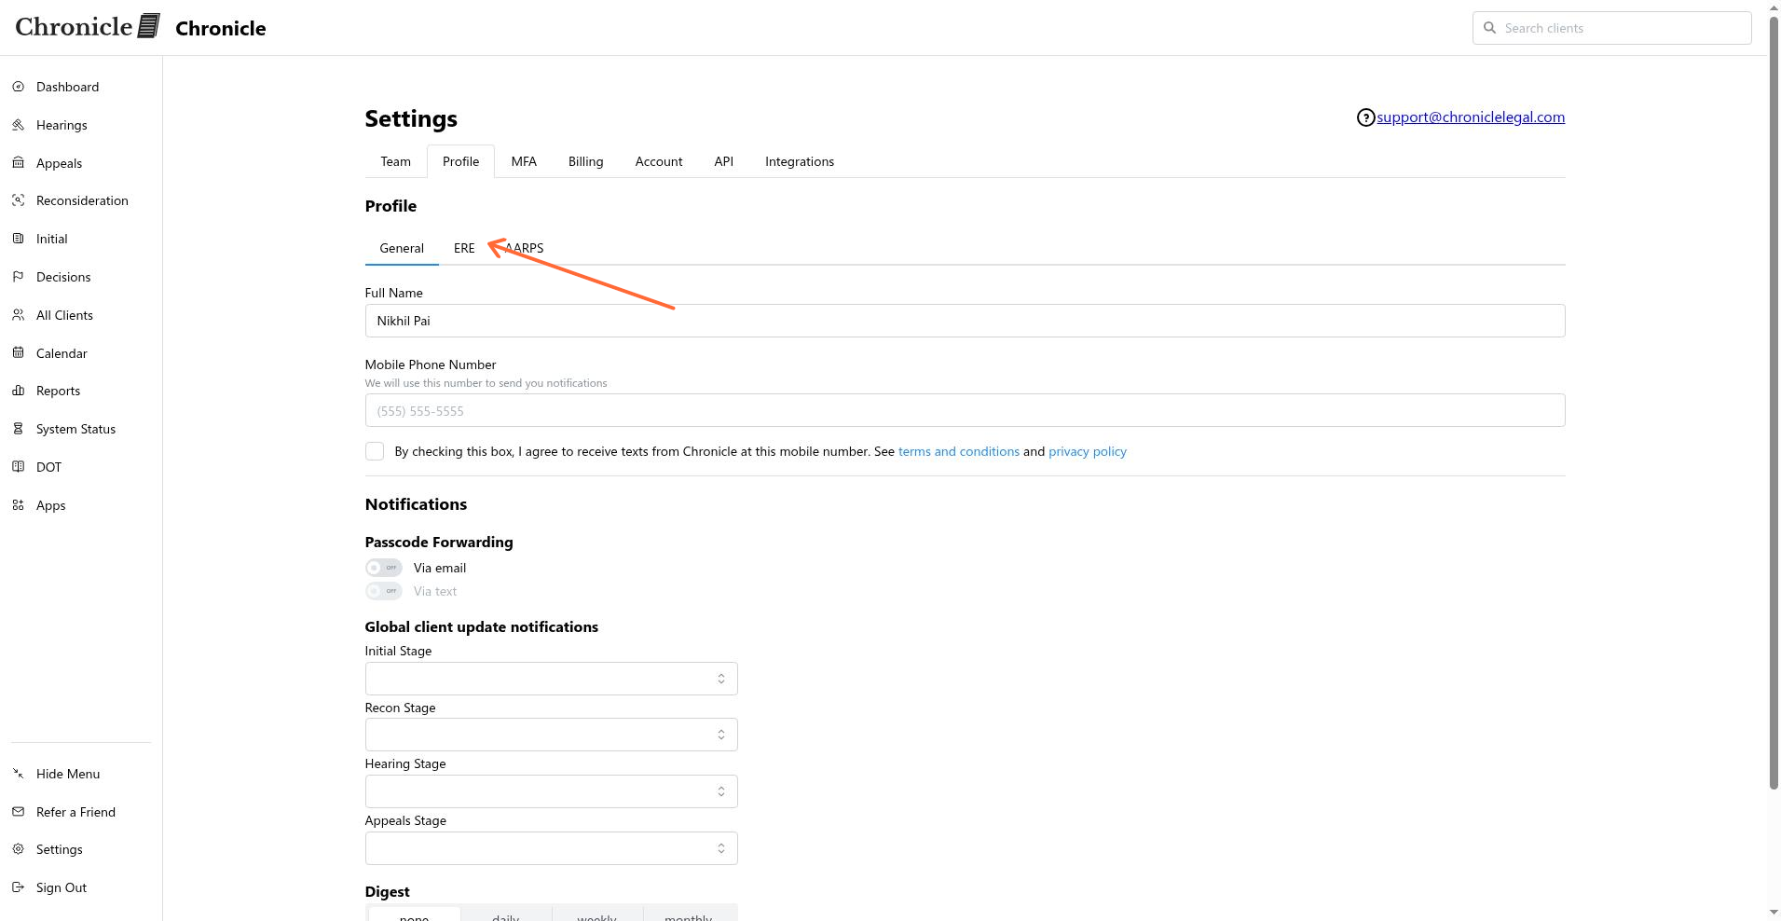1781x921 pixels.
Task: Open the terms and conditions link
Action: click(x=959, y=451)
